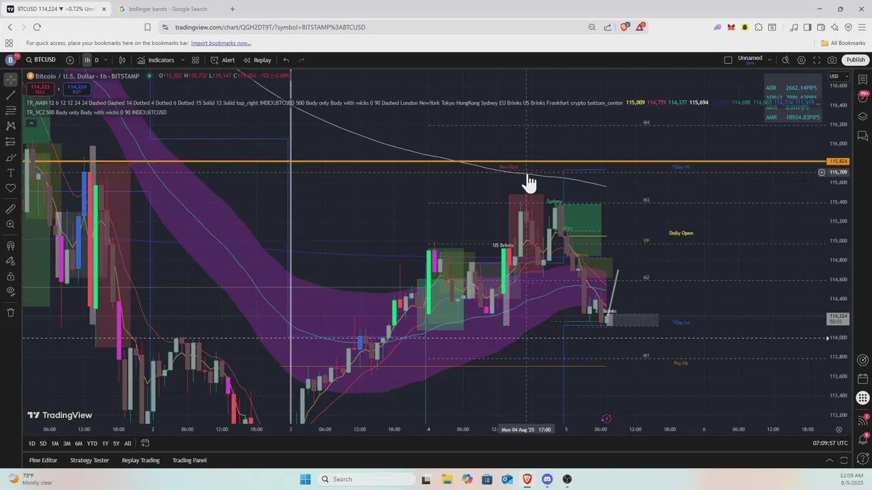Open the Indicators dialog
This screenshot has height=490, width=872.
(156, 60)
